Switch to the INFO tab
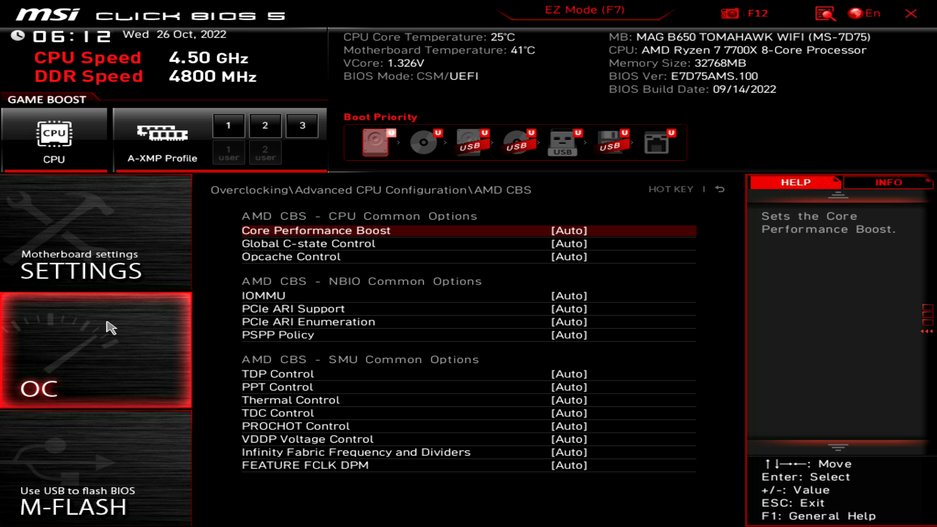This screenshot has width=937, height=527. click(x=888, y=182)
